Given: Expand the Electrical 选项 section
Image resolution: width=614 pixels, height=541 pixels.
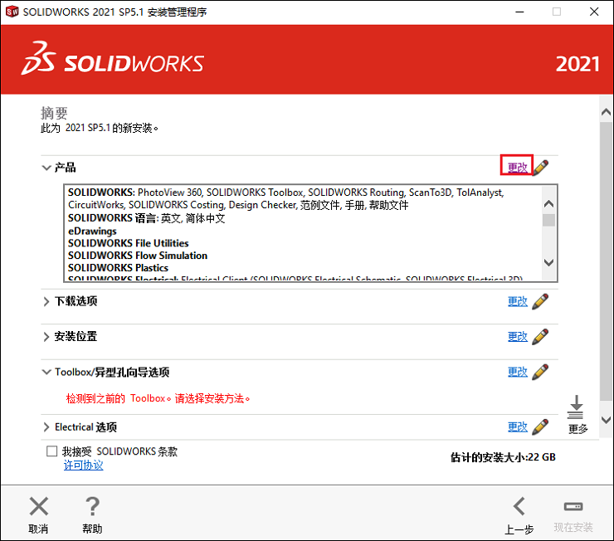Looking at the screenshot, I should 46,426.
